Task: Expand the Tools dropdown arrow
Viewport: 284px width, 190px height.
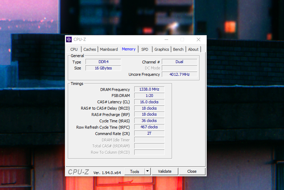Action: tap(148, 171)
